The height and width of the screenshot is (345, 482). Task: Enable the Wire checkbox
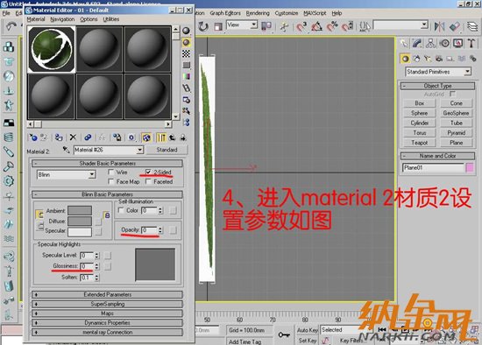pyautogui.click(x=111, y=172)
